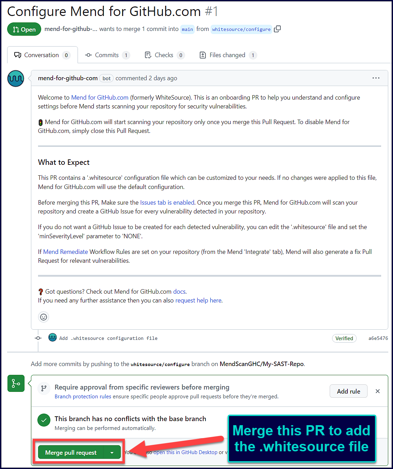Expand merge method dropdown arrow
This screenshot has width=393, height=469.
(112, 453)
